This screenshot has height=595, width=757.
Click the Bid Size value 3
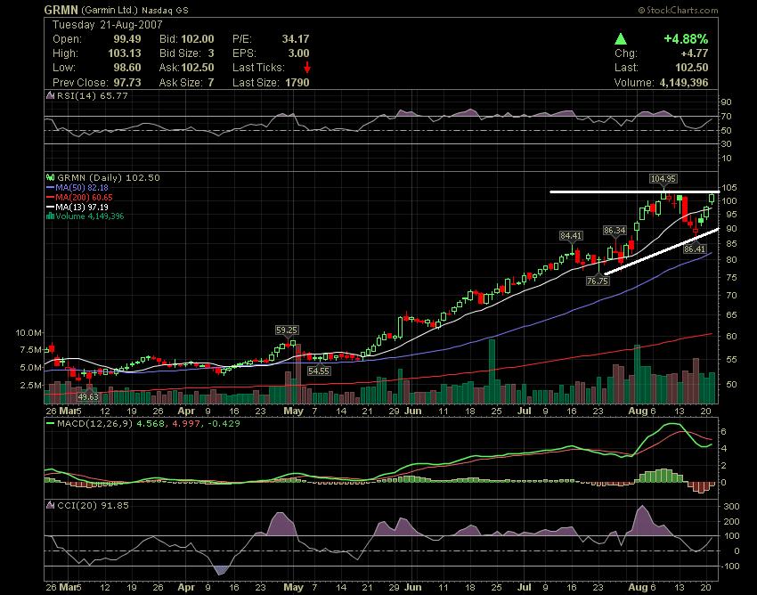tap(211, 53)
